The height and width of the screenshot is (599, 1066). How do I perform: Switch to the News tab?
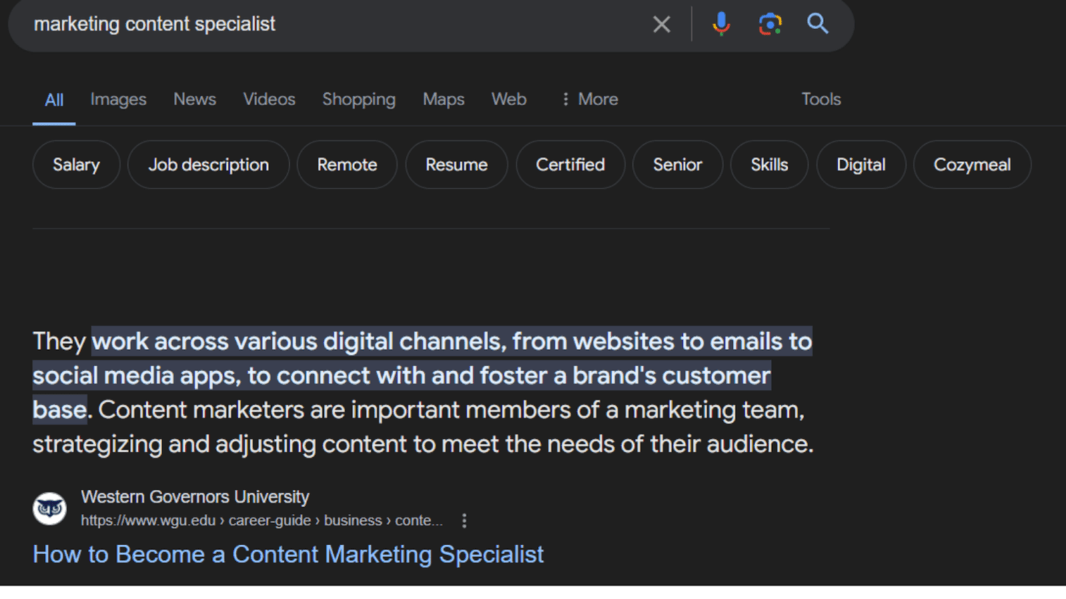[x=195, y=99]
